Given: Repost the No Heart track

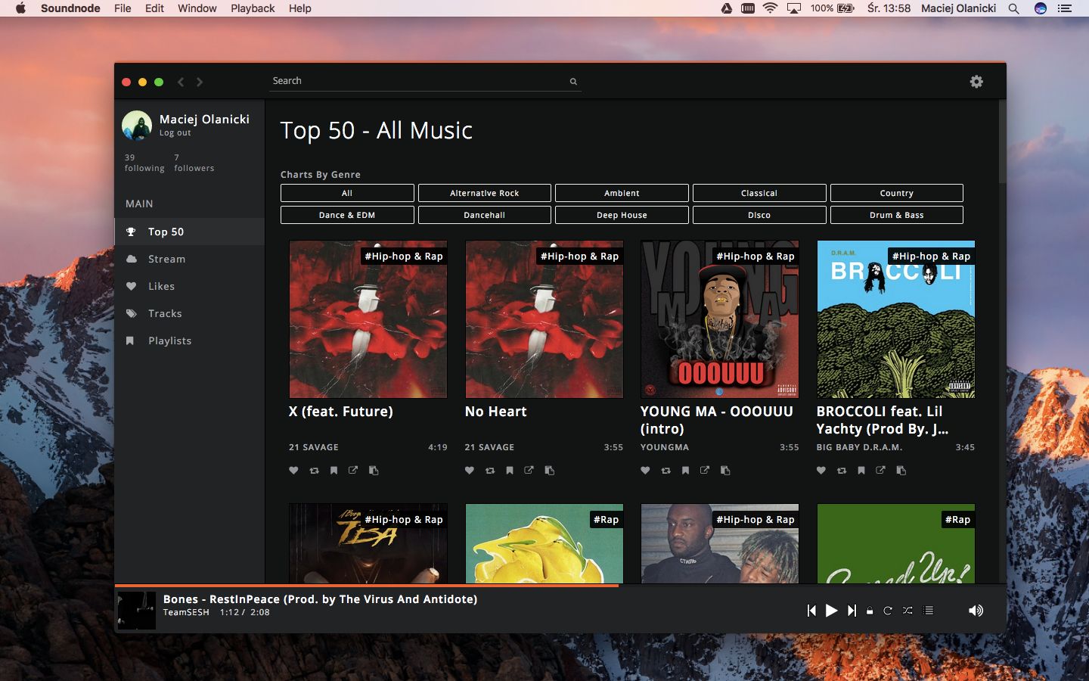Looking at the screenshot, I should tap(490, 471).
